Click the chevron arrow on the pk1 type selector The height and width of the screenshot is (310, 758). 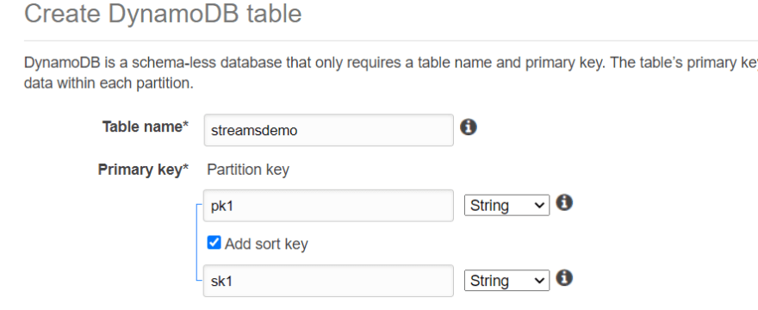coord(539,206)
